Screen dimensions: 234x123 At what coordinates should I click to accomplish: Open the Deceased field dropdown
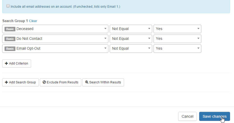(55, 29)
